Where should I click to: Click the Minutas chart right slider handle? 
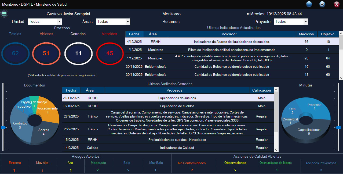click(338, 128)
